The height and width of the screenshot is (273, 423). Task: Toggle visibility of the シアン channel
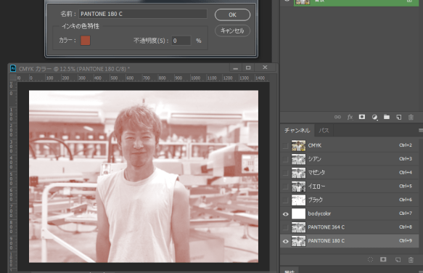285,159
